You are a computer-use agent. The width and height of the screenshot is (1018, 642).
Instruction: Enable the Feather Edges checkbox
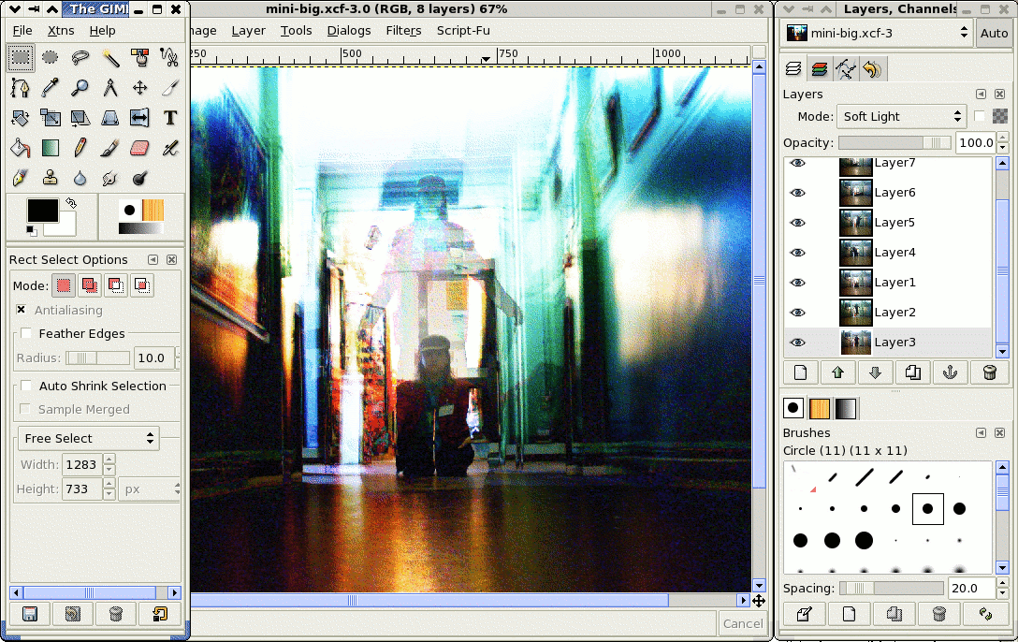(26, 333)
